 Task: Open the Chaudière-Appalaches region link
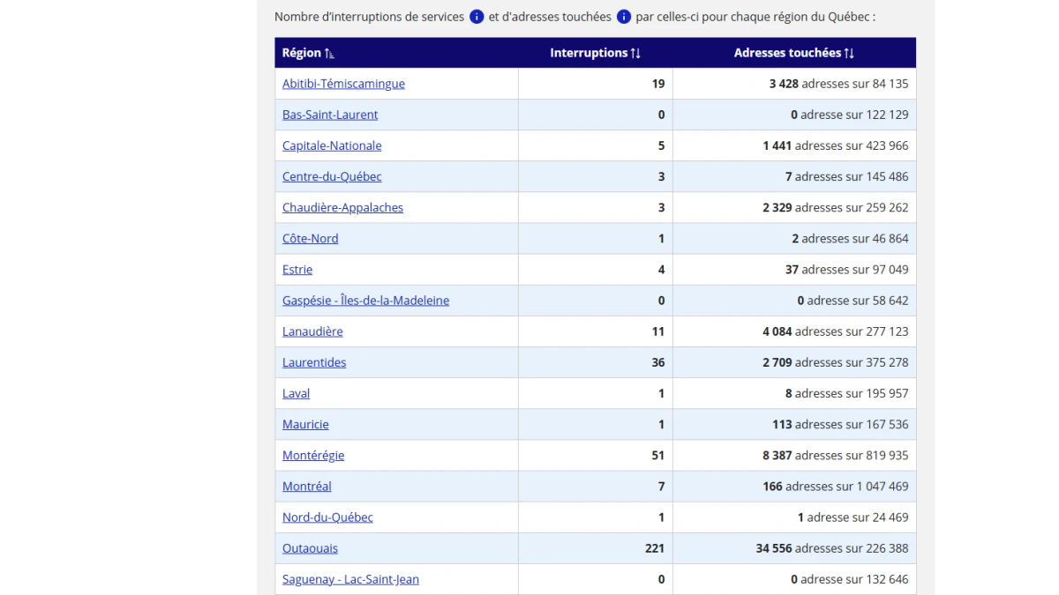(342, 208)
